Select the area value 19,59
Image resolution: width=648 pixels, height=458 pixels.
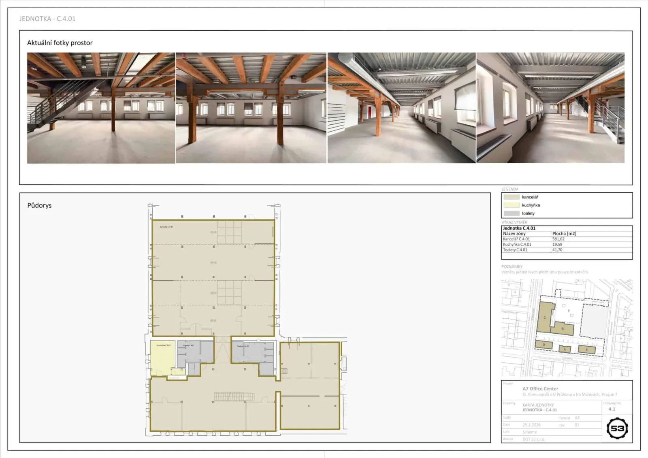[x=557, y=245]
